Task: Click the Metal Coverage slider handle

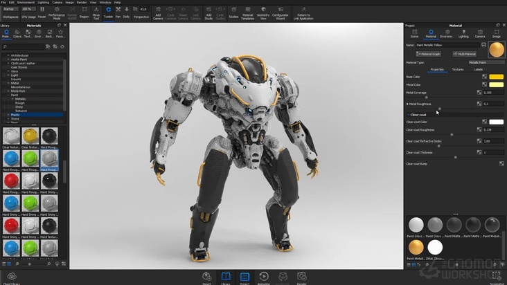Action: coord(426,97)
